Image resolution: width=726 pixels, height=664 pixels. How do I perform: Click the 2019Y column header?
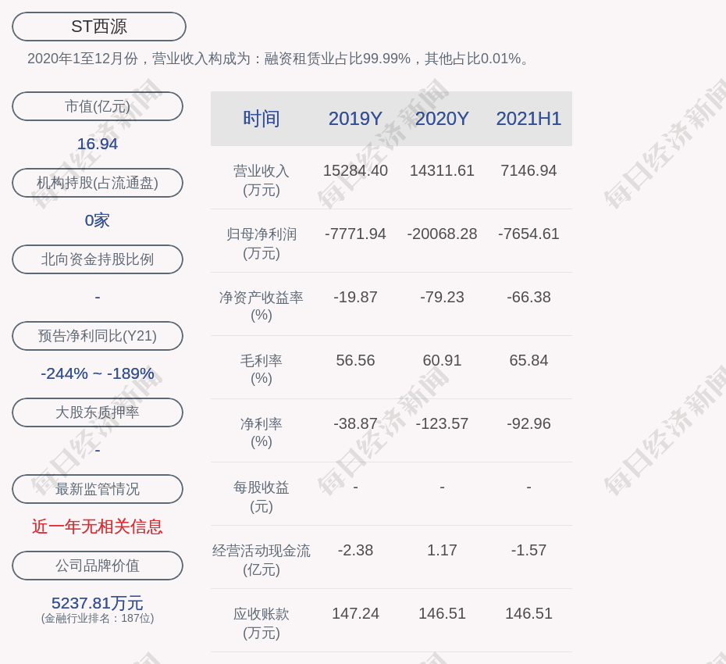point(355,119)
